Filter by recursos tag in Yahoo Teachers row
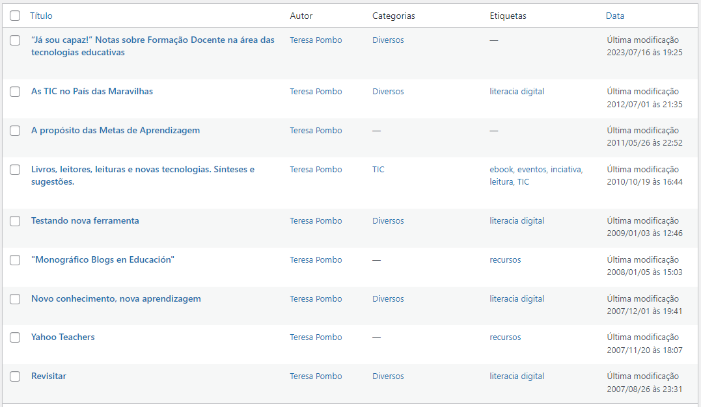 pos(505,337)
